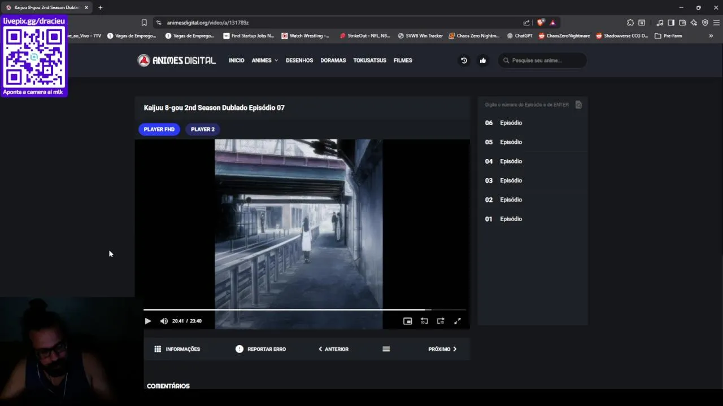Rewind the video 10 seconds
This screenshot has width=723, height=406.
pyautogui.click(x=424, y=321)
